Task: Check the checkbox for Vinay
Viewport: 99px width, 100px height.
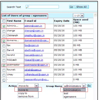Action: [4, 75]
